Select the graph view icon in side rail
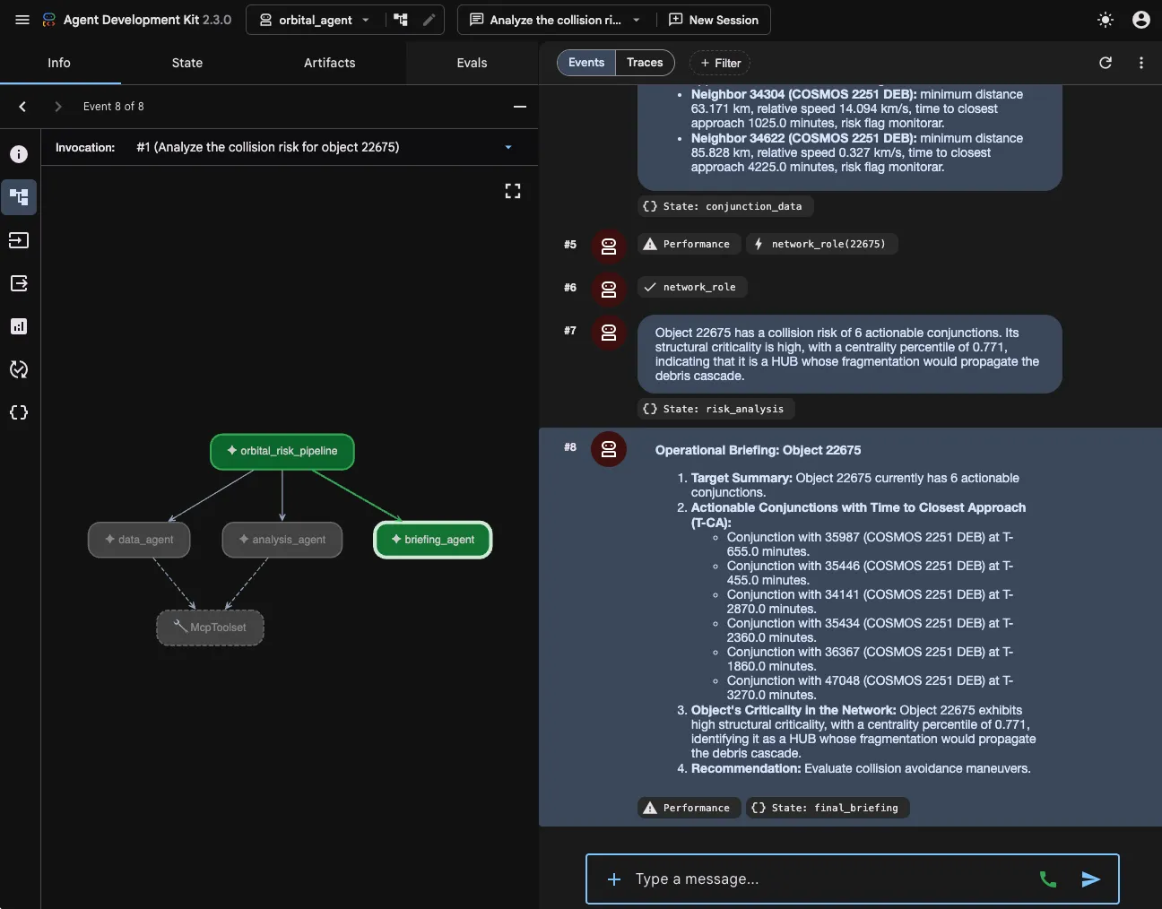 pyautogui.click(x=19, y=197)
